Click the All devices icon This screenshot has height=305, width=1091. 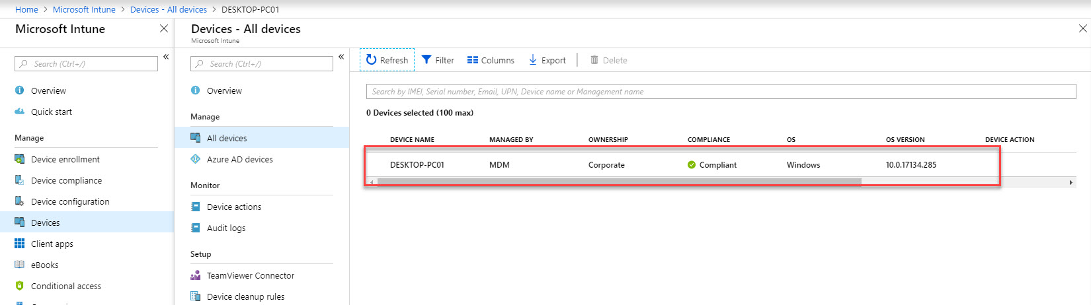tap(196, 138)
